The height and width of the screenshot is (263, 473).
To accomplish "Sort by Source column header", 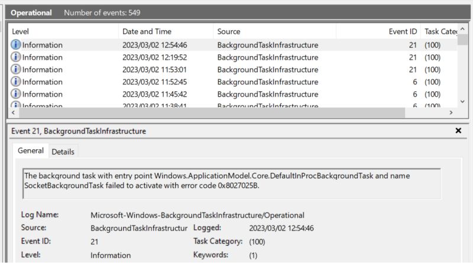I will [x=275, y=31].
